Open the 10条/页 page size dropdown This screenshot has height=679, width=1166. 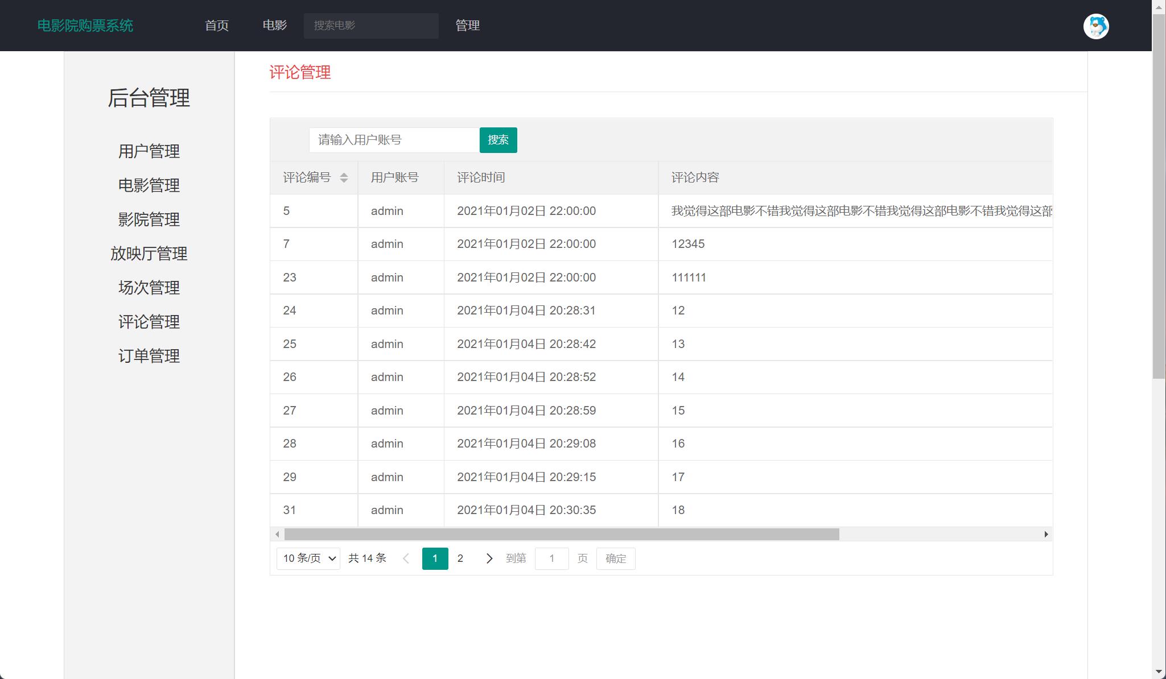308,558
